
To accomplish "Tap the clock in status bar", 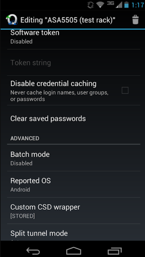I will click(137, 5).
